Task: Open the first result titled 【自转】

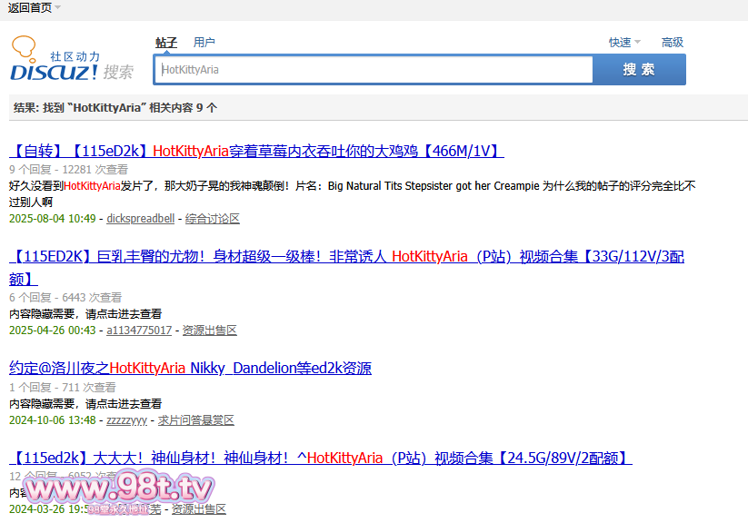Action: (256, 151)
